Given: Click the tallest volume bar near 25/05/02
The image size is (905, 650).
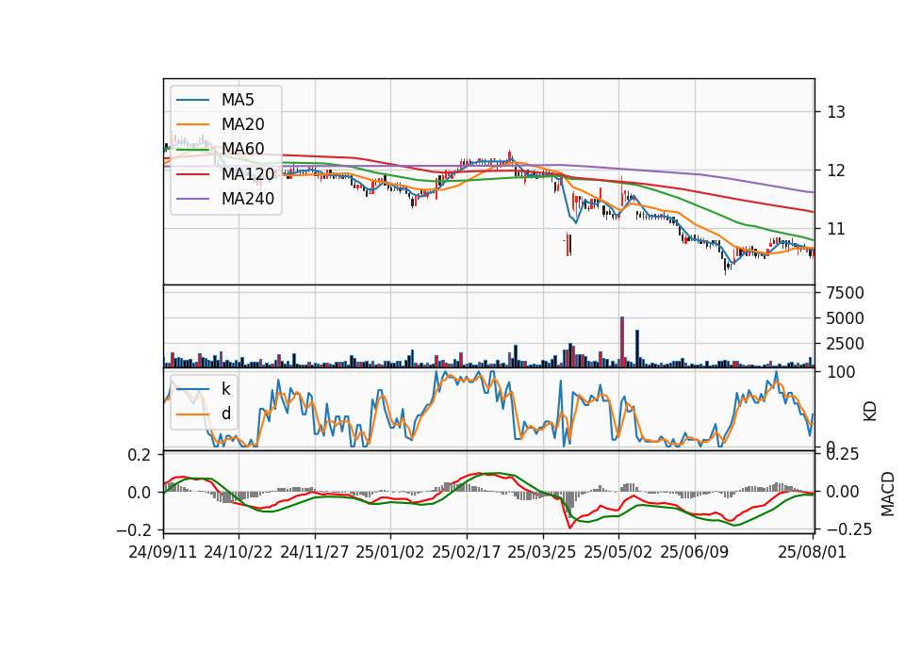Looking at the screenshot, I should pyautogui.click(x=622, y=342).
